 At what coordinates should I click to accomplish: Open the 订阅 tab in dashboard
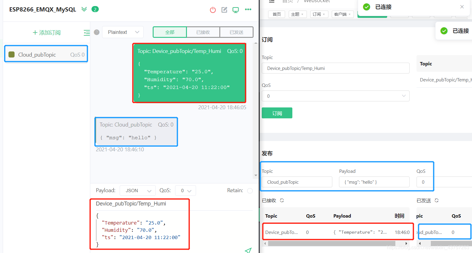[317, 14]
